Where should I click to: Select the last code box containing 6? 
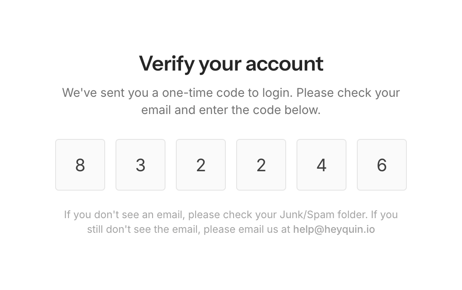point(382,165)
